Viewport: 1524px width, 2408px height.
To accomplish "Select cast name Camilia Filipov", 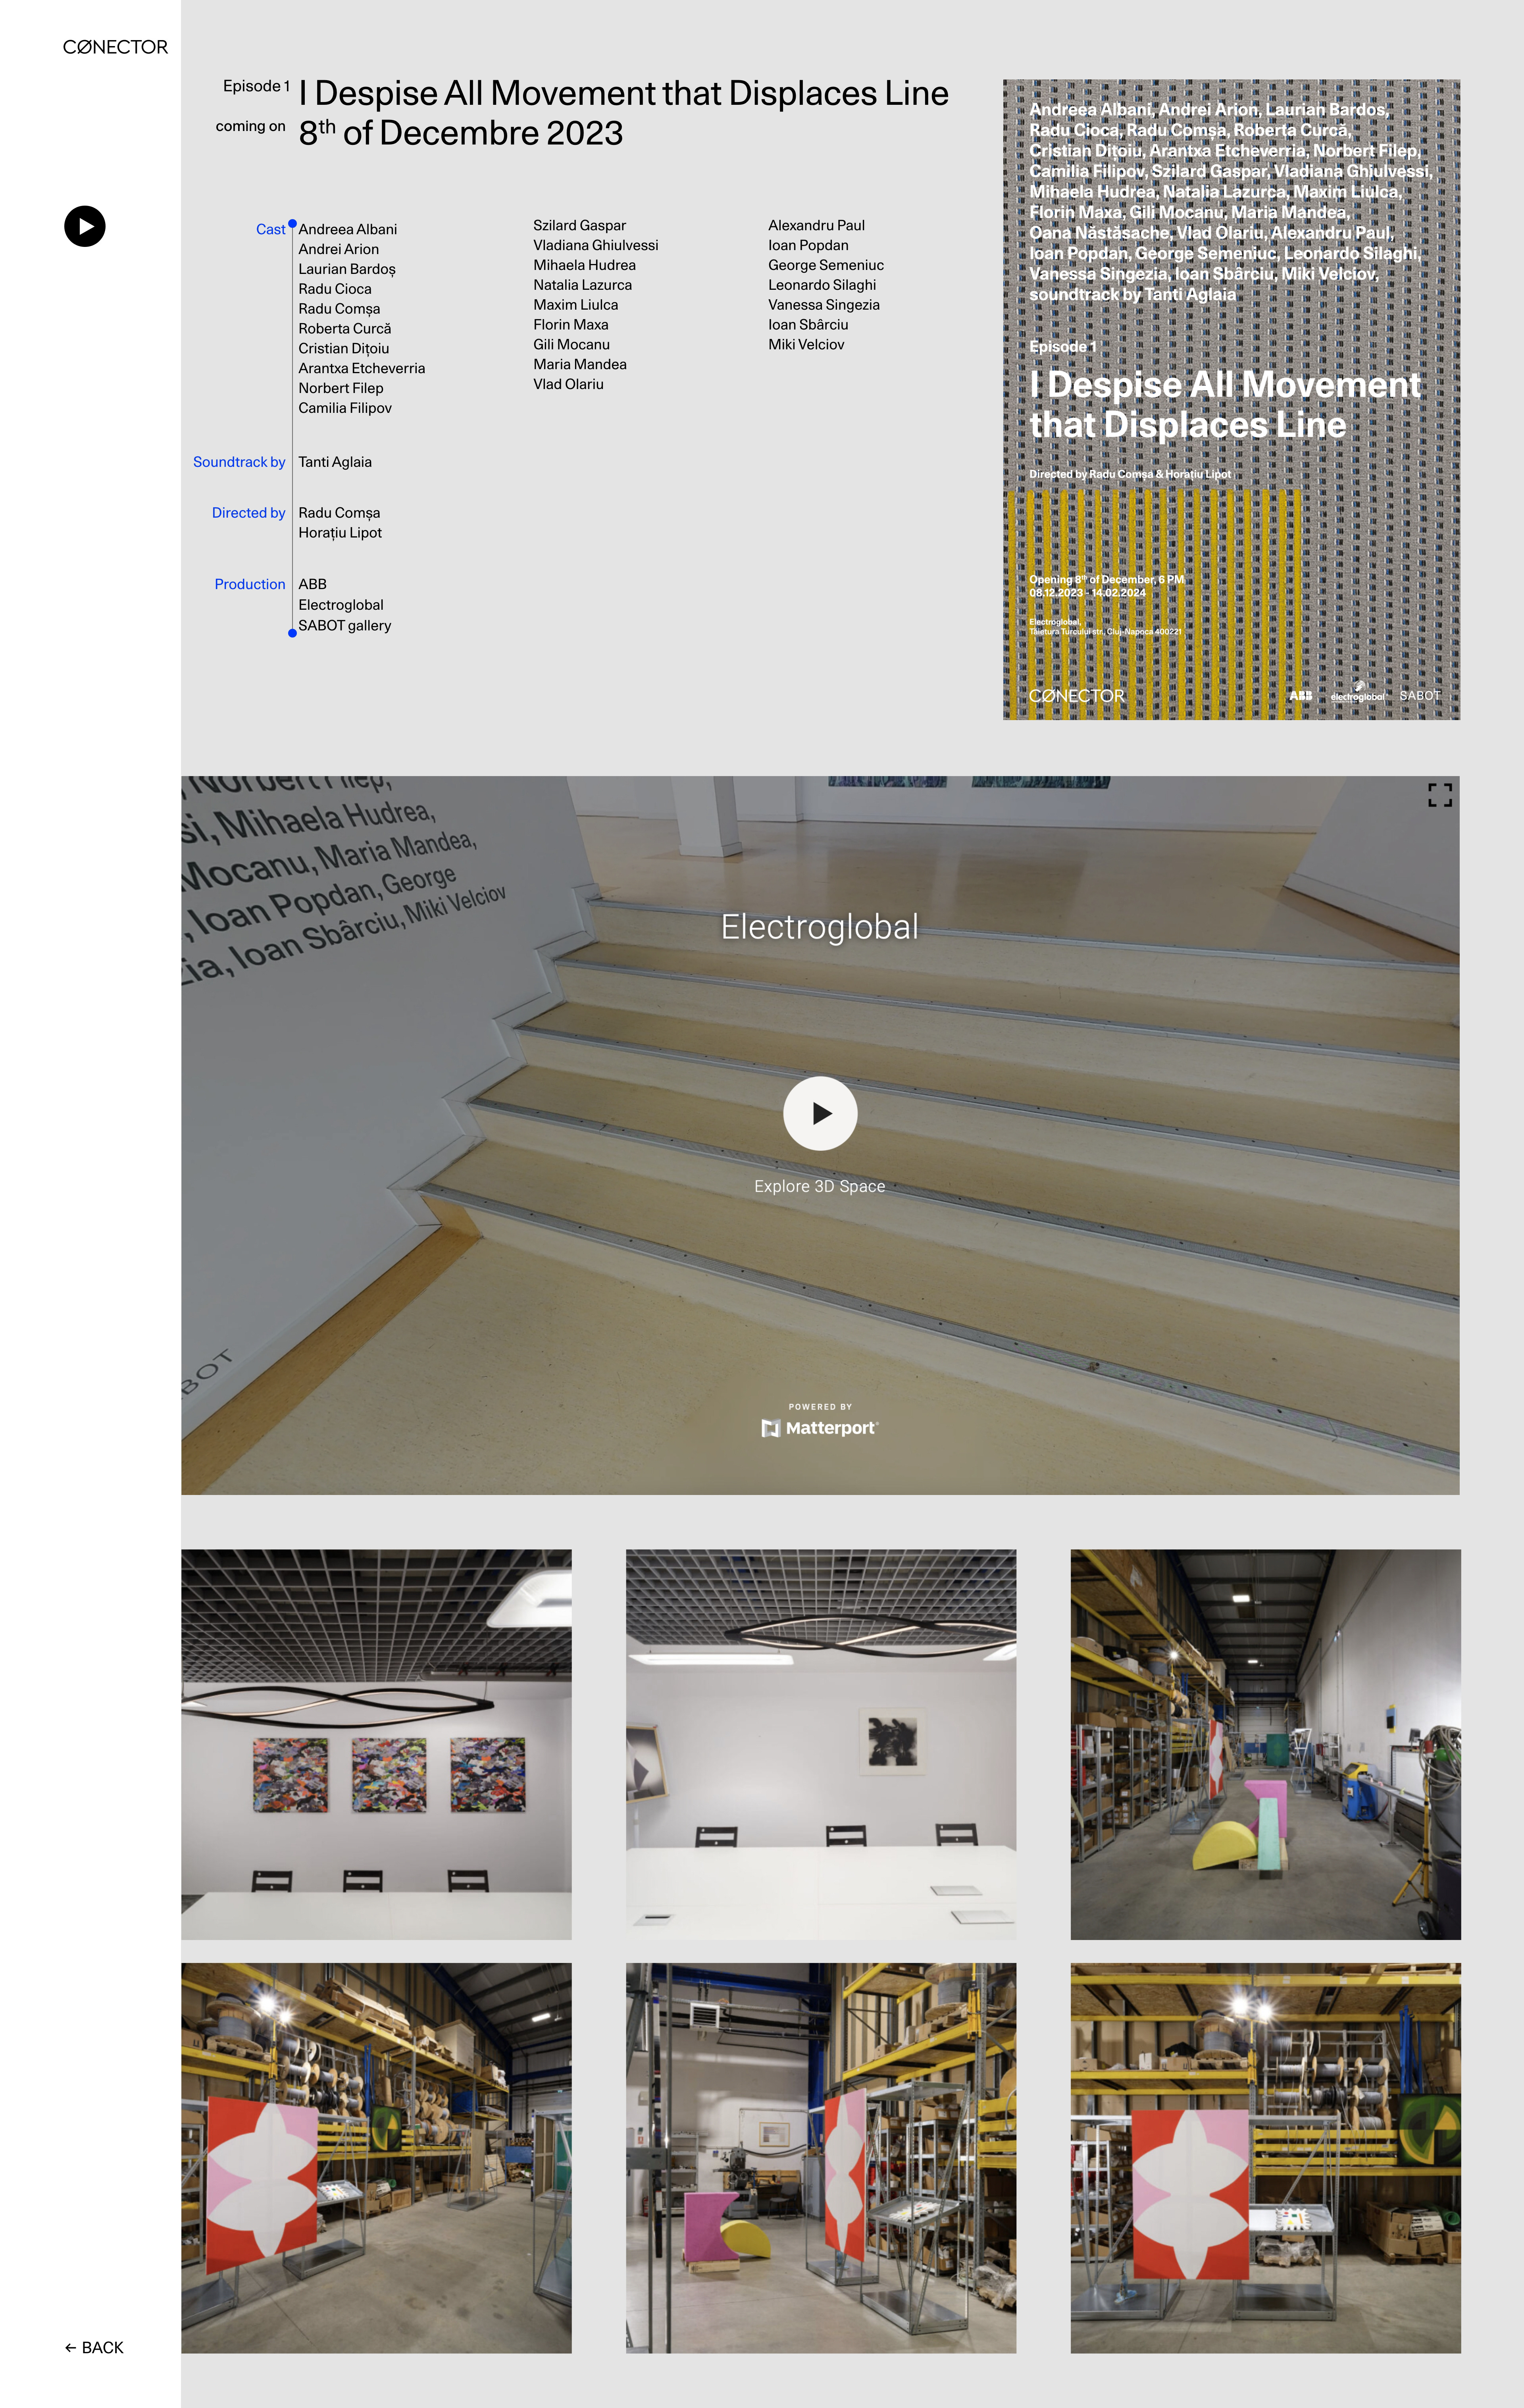I will pos(345,408).
